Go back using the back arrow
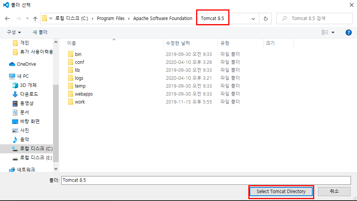This screenshot has width=357, height=201. (7, 19)
